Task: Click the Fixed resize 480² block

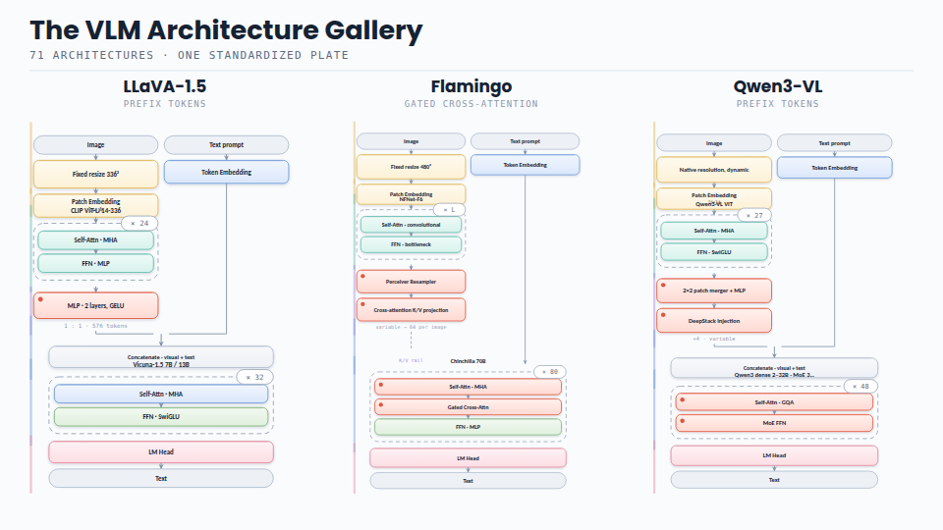Action: [411, 167]
